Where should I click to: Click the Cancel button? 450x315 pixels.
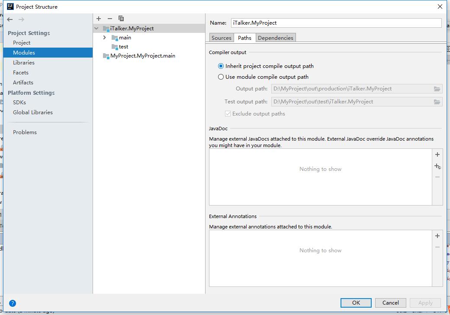point(390,303)
